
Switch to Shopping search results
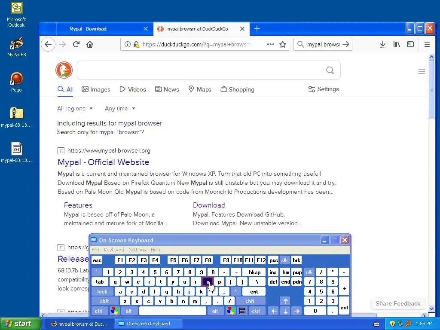coord(237,89)
